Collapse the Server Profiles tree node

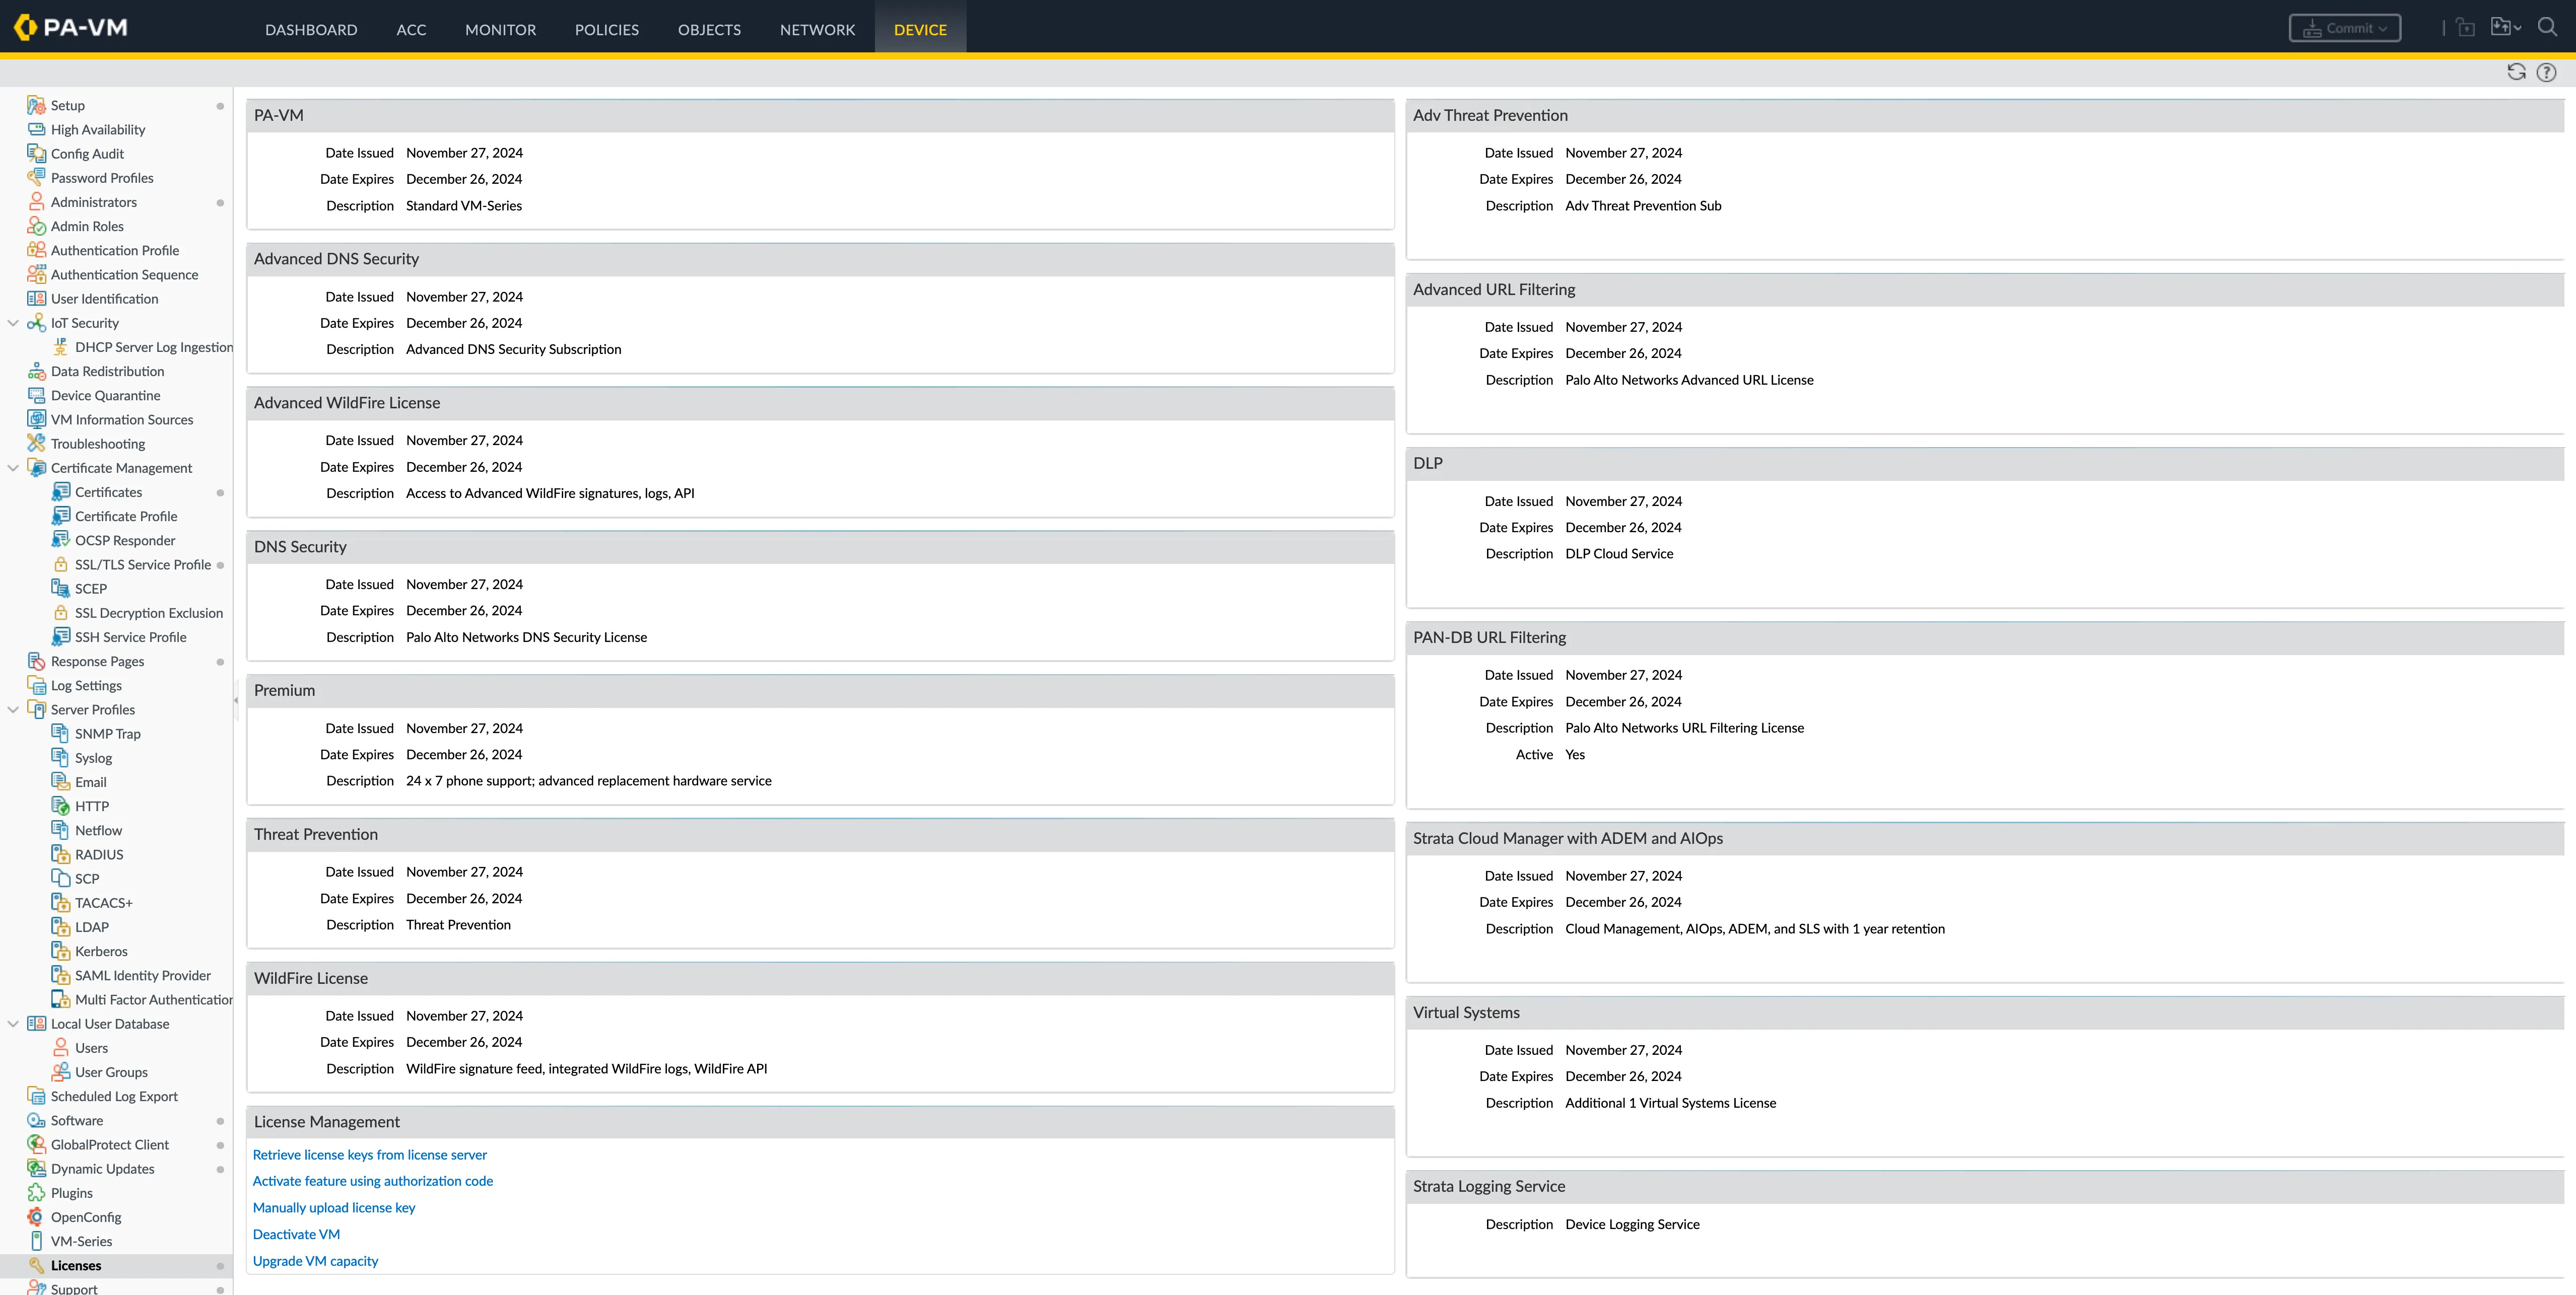pyautogui.click(x=13, y=709)
